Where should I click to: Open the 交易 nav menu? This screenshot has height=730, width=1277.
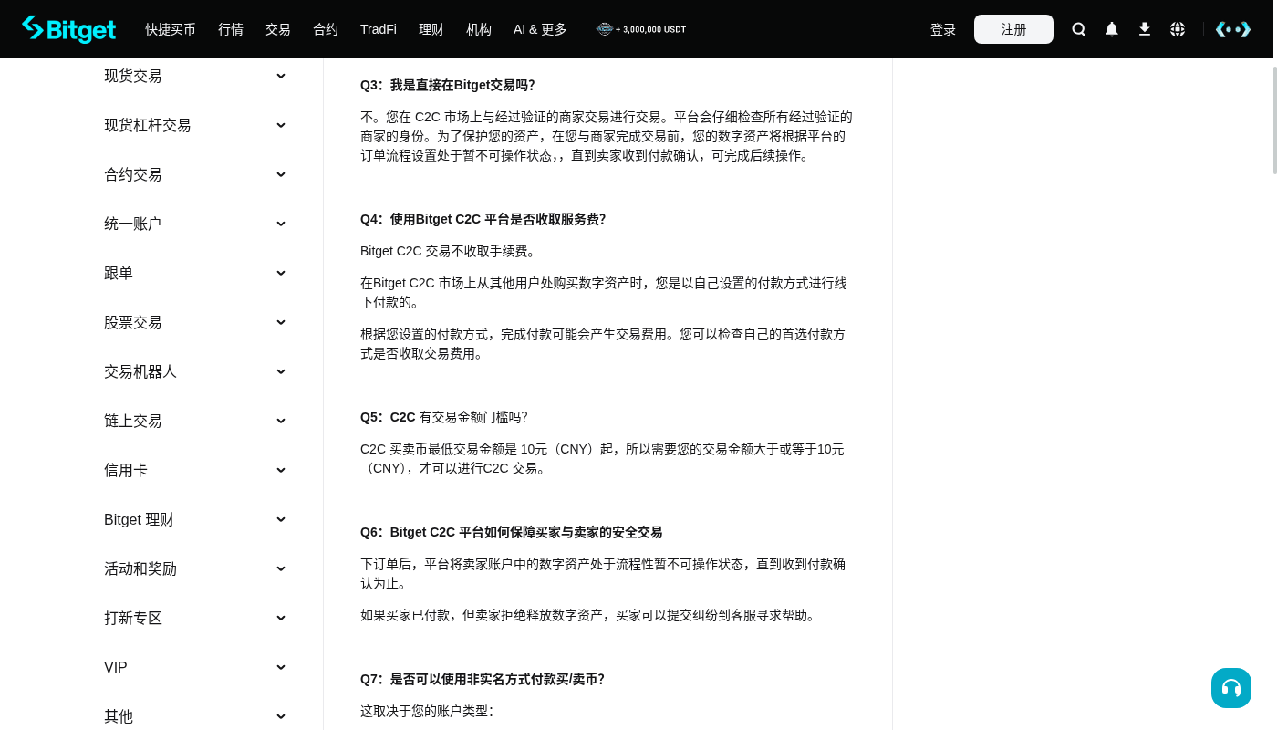click(278, 29)
